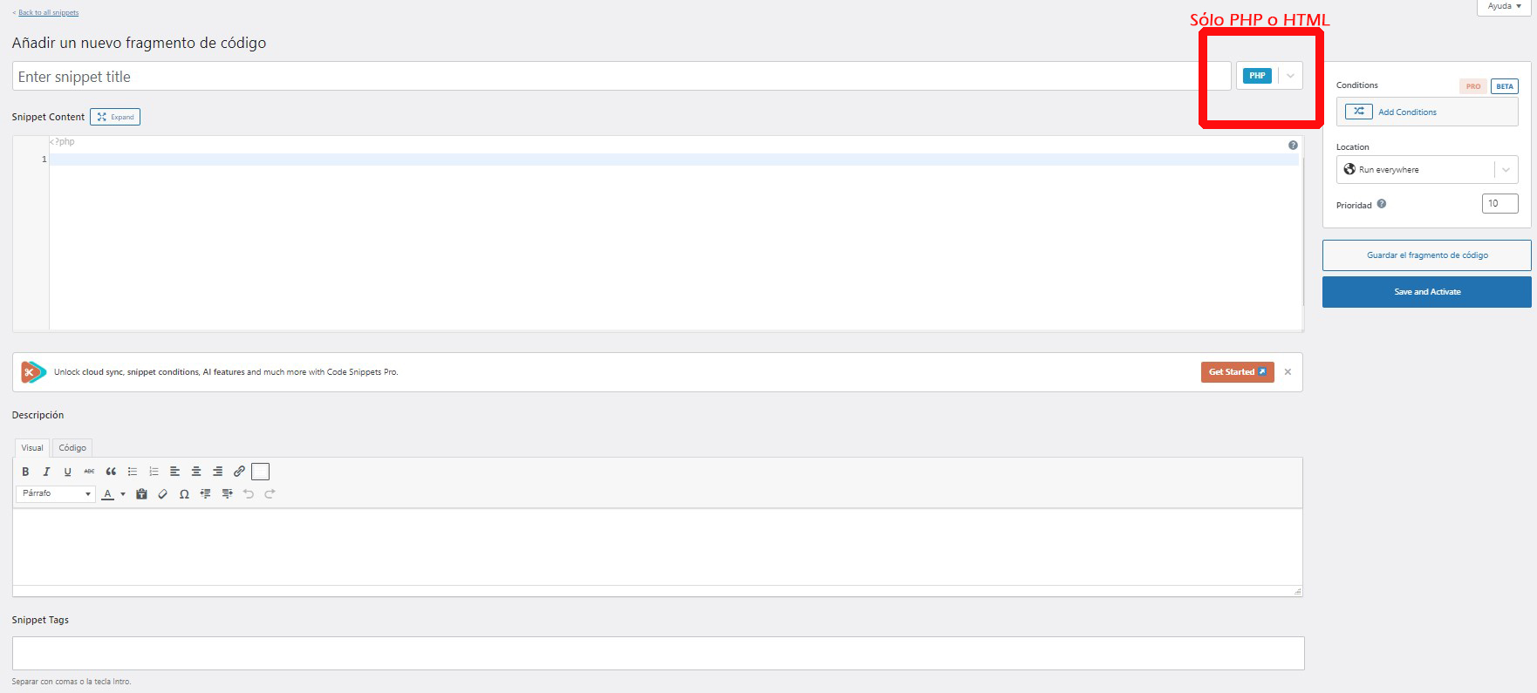Center align the description text
Screen dimensions: 1537x693
click(196, 472)
